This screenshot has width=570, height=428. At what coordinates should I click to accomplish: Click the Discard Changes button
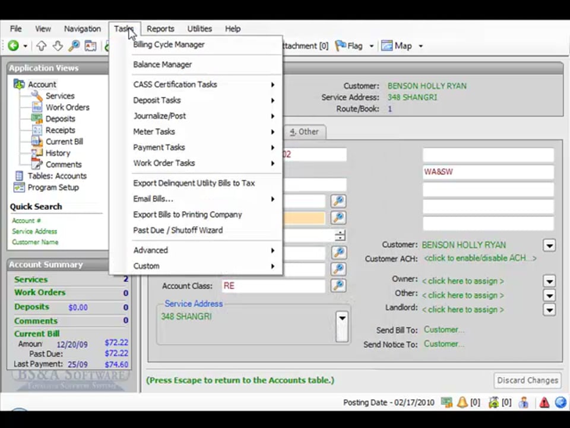point(527,380)
